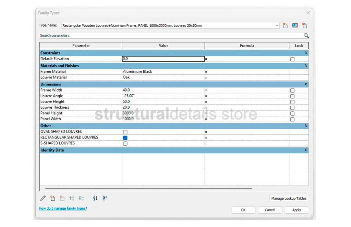Move parameter up with arrow icon

pyautogui.click(x=72, y=198)
